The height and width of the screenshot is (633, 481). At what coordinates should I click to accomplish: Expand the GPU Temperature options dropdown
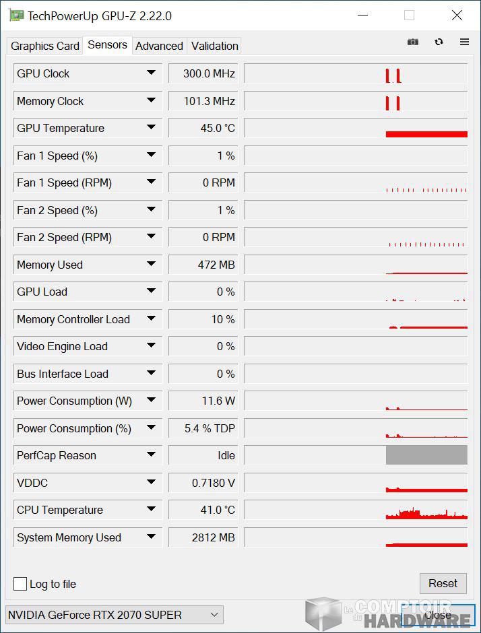[x=153, y=128]
